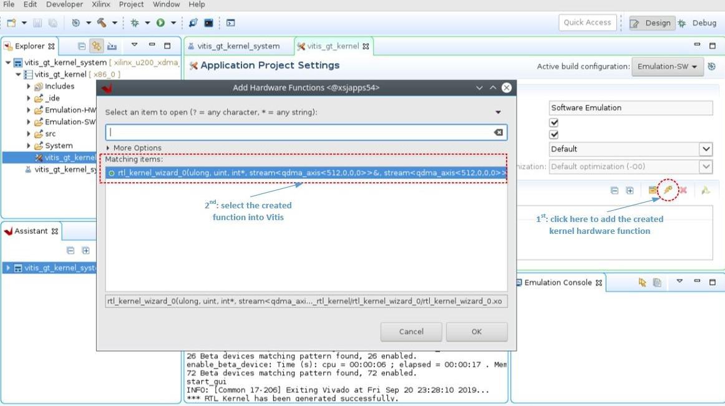The image size is (725, 406).
Task: Expand the Includes tree node
Action: coord(28,87)
